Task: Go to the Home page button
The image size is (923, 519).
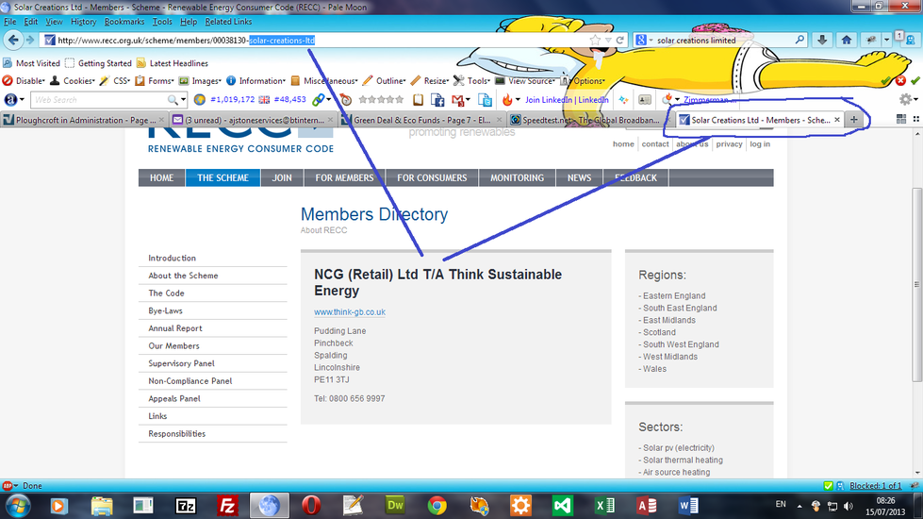Action: pyautogui.click(x=846, y=40)
